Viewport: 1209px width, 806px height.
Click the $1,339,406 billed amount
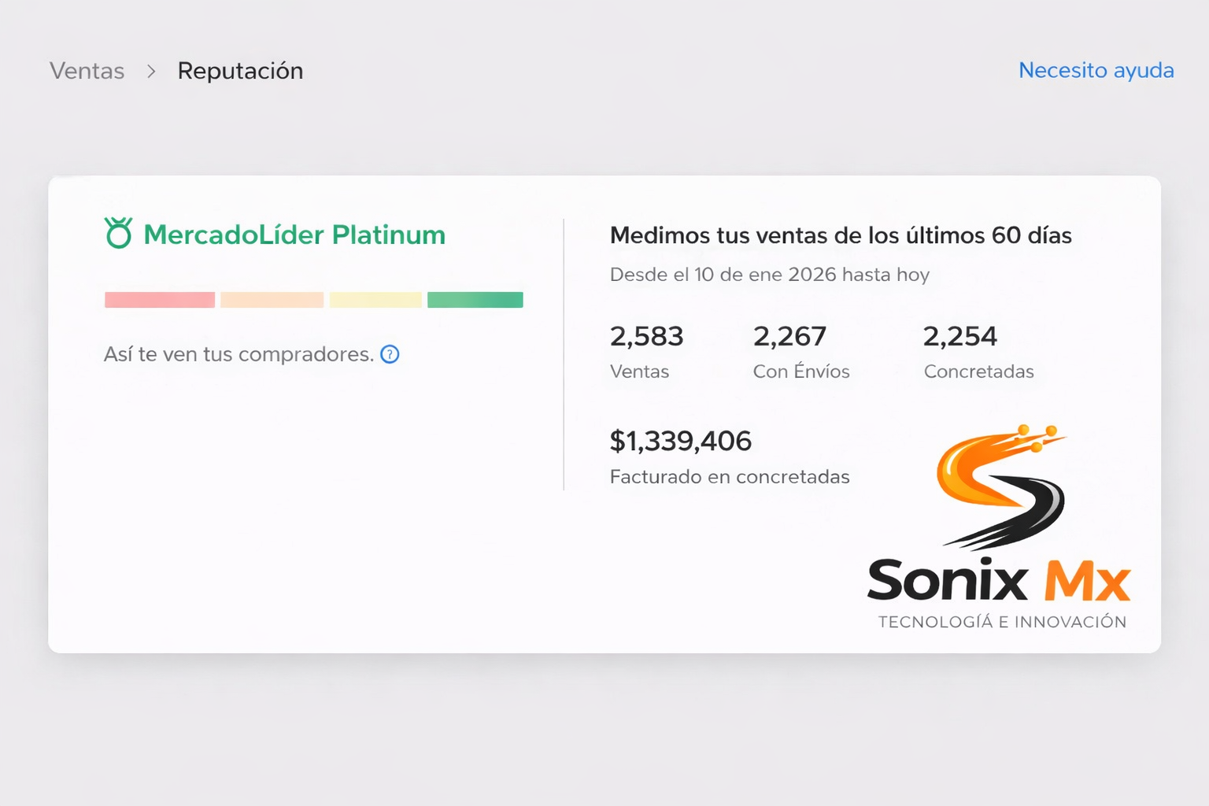[x=681, y=441]
